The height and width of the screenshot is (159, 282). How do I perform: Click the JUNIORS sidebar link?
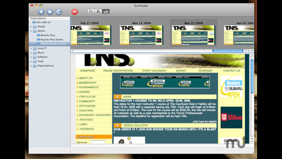coord(84,92)
